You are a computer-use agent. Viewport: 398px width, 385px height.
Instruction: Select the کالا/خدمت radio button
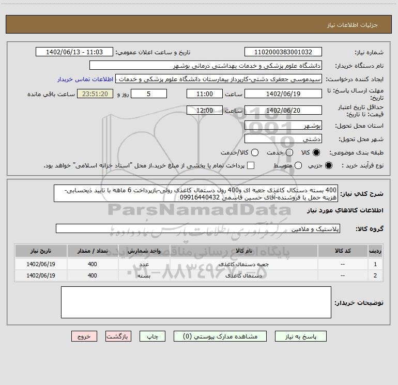[x=255, y=152]
